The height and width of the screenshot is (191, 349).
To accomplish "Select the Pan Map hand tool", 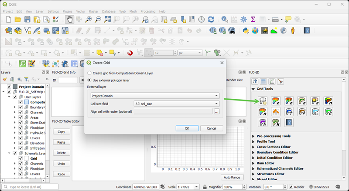I will [69, 19].
